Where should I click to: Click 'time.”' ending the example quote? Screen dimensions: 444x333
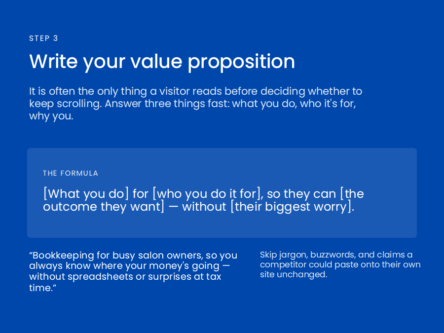click(43, 288)
